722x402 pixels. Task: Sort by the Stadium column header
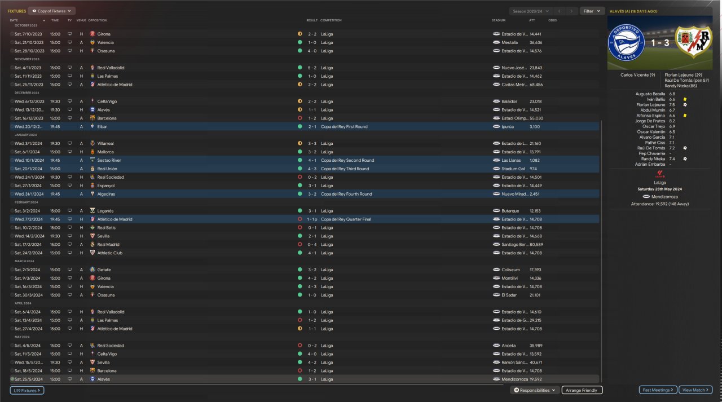498,20
